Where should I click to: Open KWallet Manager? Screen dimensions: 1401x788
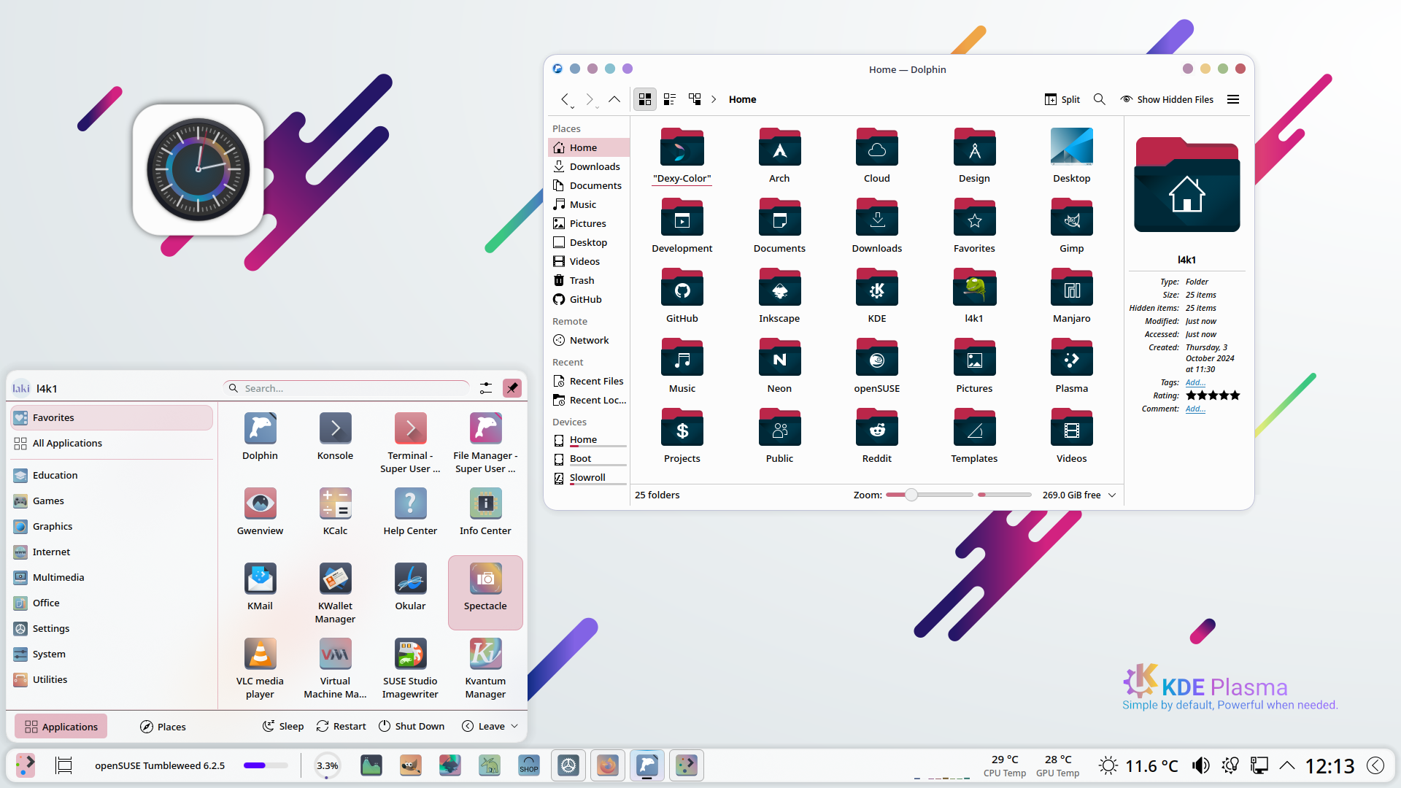(335, 593)
